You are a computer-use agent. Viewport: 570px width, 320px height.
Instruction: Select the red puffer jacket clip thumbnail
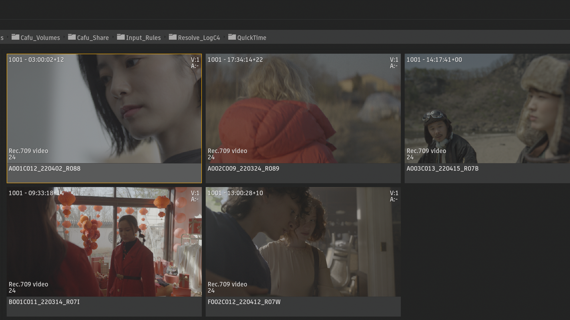pyautogui.click(x=303, y=109)
